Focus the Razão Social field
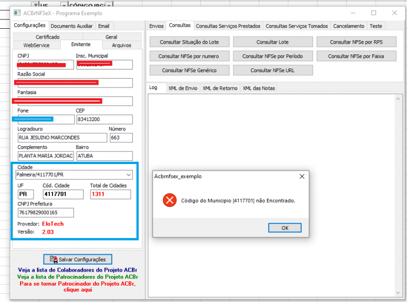Image resolution: width=407 pixels, height=302 pixels. [x=75, y=83]
